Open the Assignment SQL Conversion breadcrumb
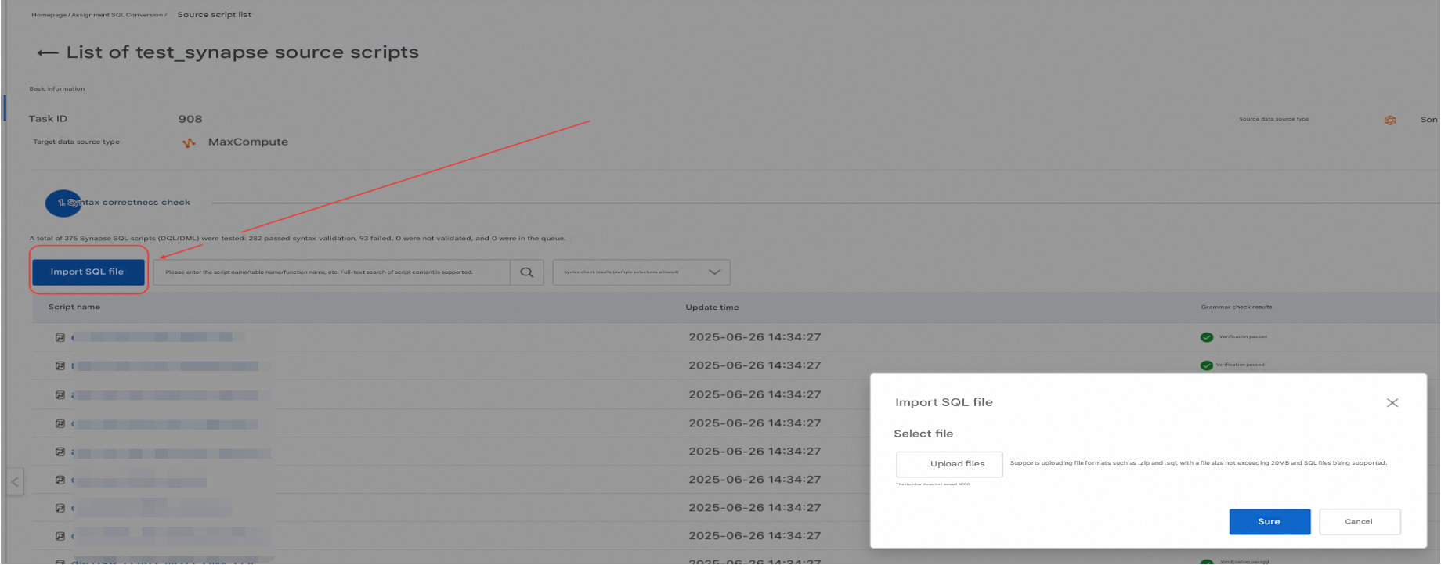 [117, 15]
